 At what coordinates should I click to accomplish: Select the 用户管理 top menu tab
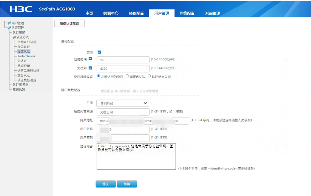tap(162, 13)
